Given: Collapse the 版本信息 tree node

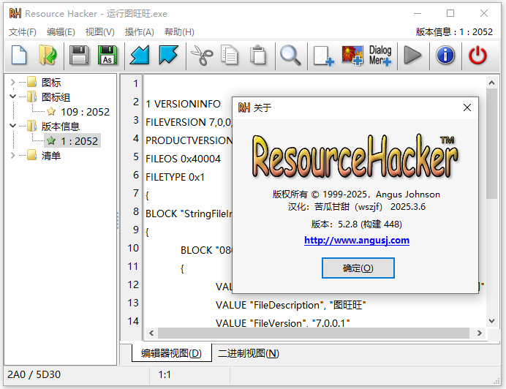Looking at the screenshot, I should pyautogui.click(x=12, y=126).
